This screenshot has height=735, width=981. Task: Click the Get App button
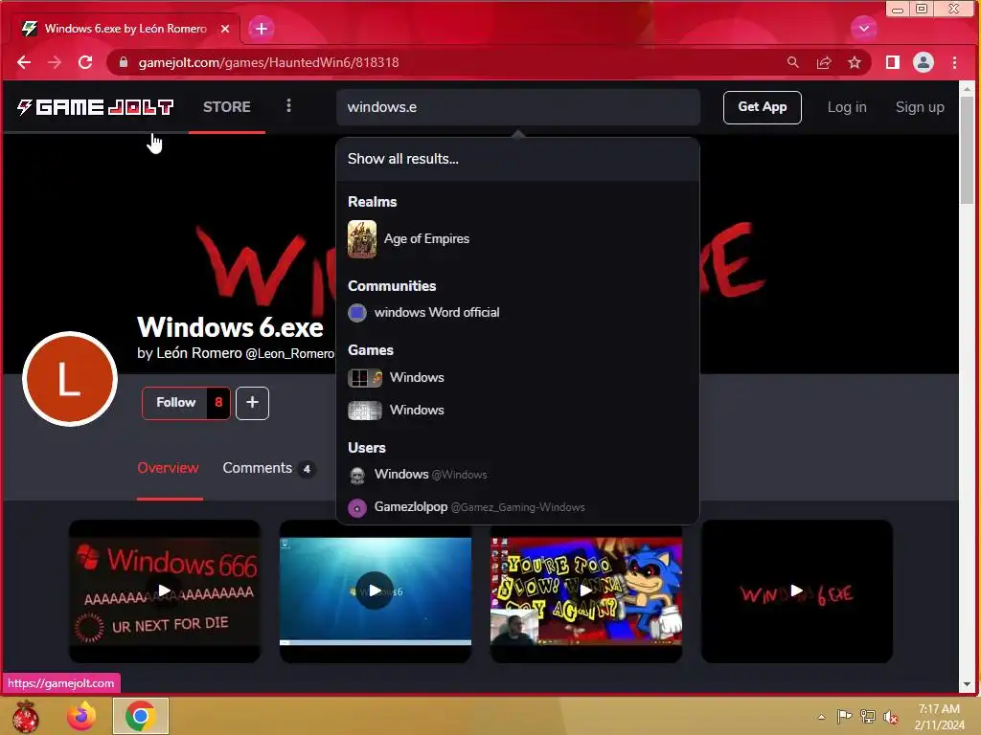[762, 107]
